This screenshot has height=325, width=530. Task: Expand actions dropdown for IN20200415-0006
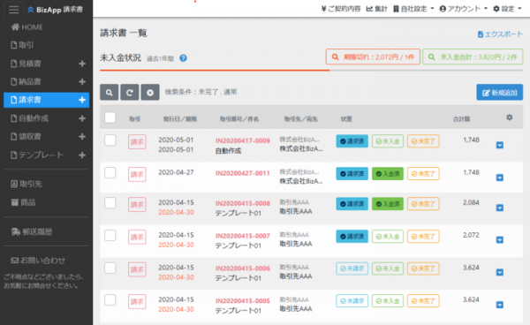500,272
